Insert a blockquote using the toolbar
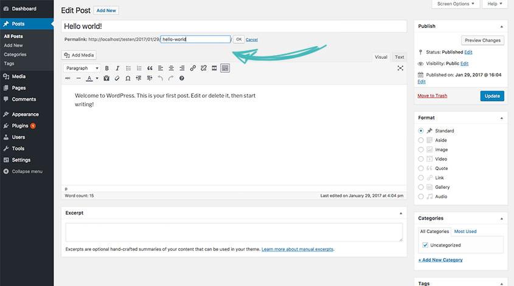This screenshot has height=286, width=514. tap(149, 68)
